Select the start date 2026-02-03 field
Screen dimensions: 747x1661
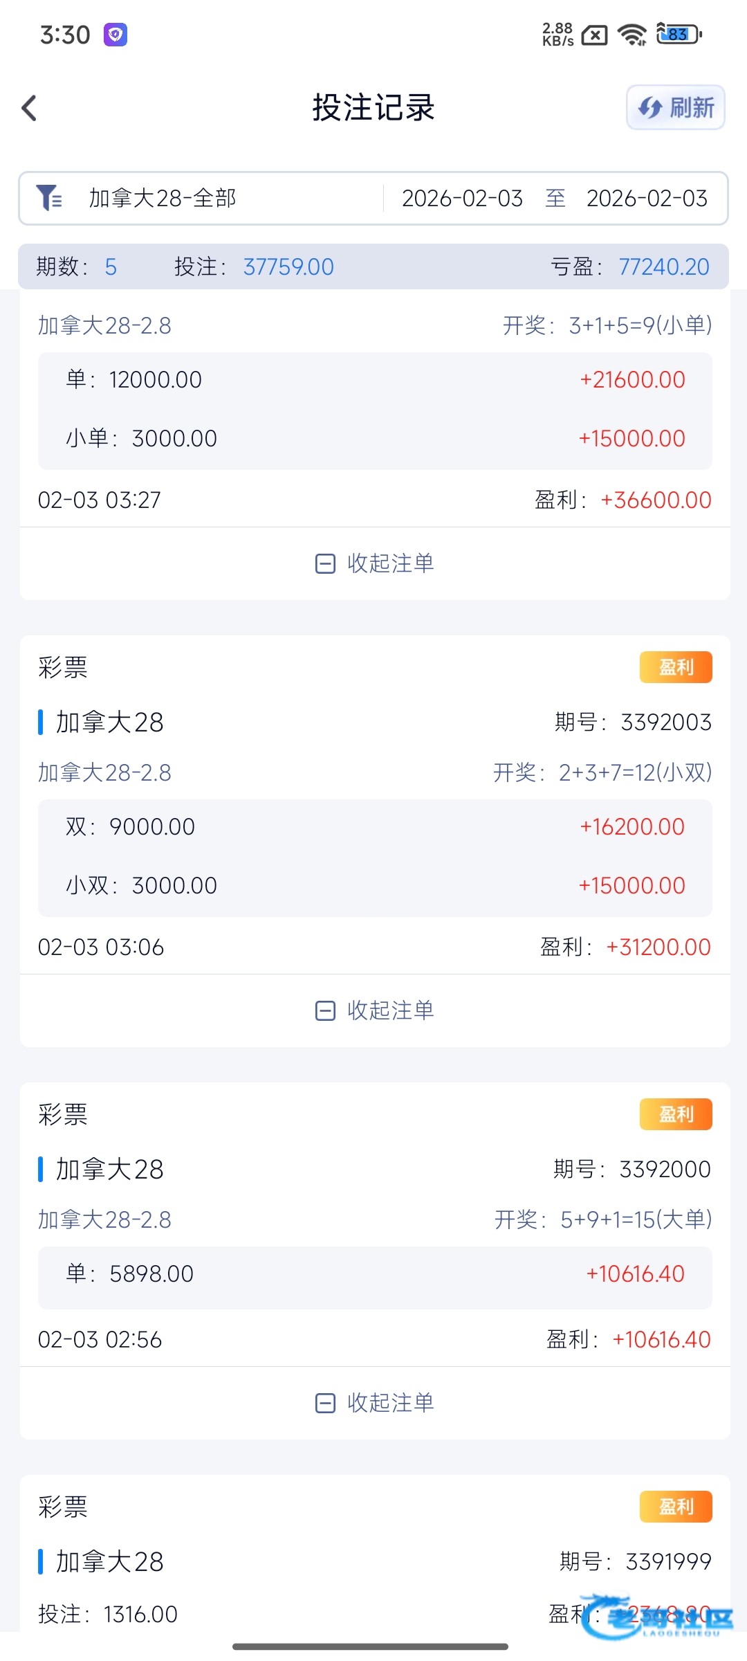(x=462, y=199)
